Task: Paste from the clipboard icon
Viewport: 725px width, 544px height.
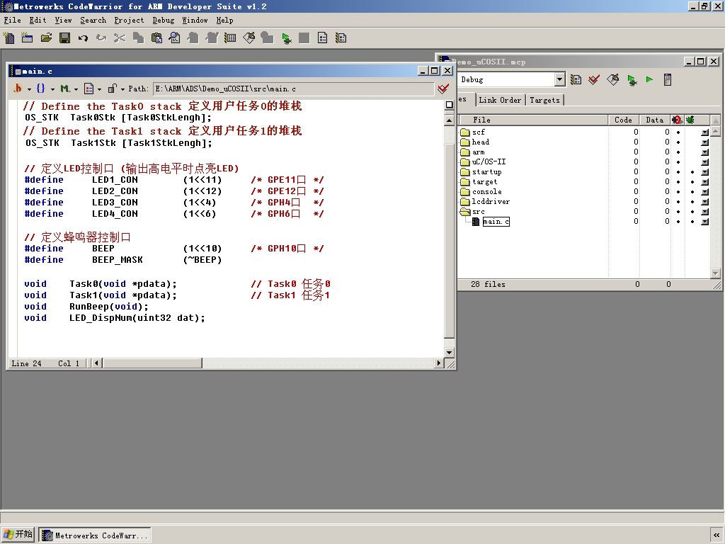Action: point(156,38)
